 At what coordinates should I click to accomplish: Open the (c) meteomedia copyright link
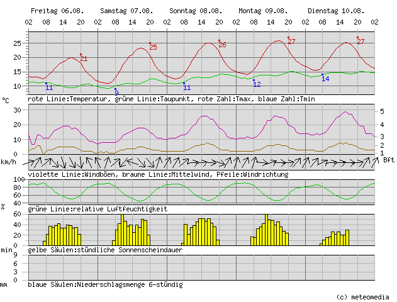pyautogui.click(x=363, y=297)
